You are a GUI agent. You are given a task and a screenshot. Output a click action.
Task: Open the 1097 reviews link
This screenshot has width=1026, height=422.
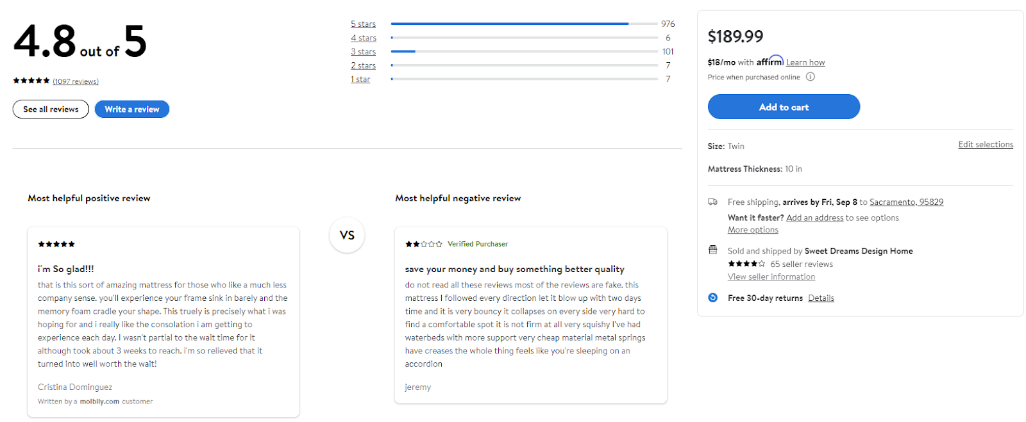76,81
